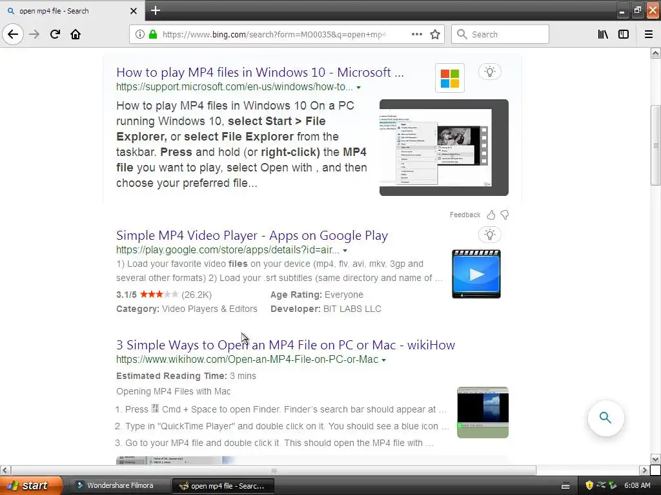Click 'open mp4 file - Searc...' taskbar button
The width and height of the screenshot is (661, 495).
[x=223, y=486]
